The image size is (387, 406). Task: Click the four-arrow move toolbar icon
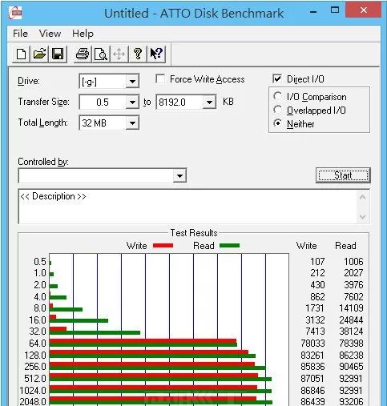(119, 54)
